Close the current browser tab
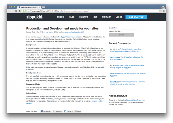Viewport: 173px width, 123px height. (x=40, y=7)
